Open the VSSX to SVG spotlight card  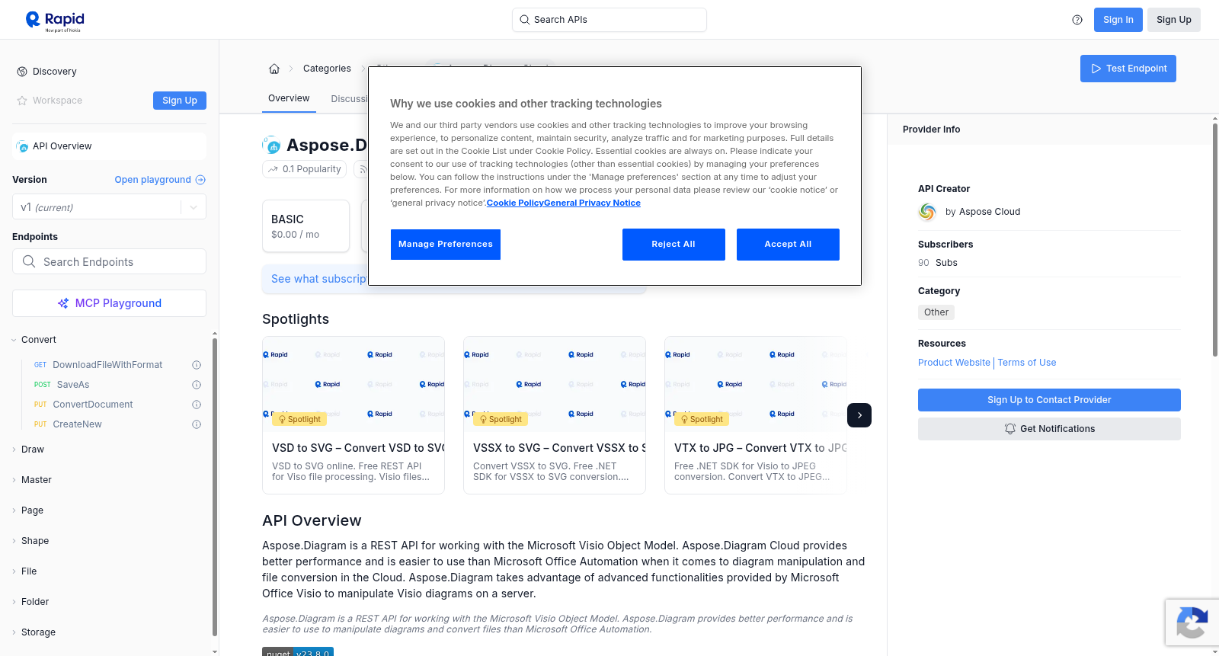(555, 415)
